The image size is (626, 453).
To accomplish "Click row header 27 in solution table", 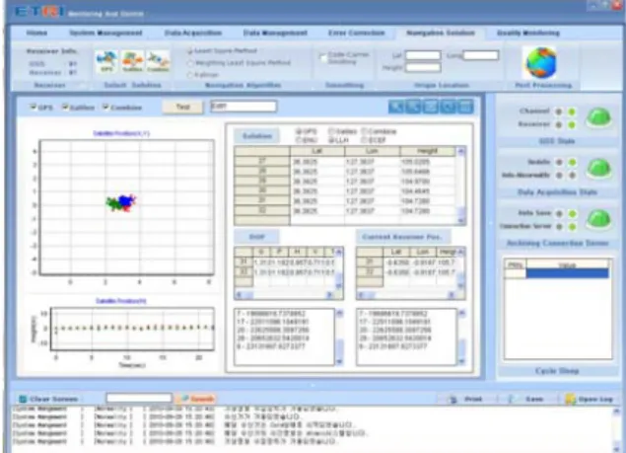I will pyautogui.click(x=262, y=162).
